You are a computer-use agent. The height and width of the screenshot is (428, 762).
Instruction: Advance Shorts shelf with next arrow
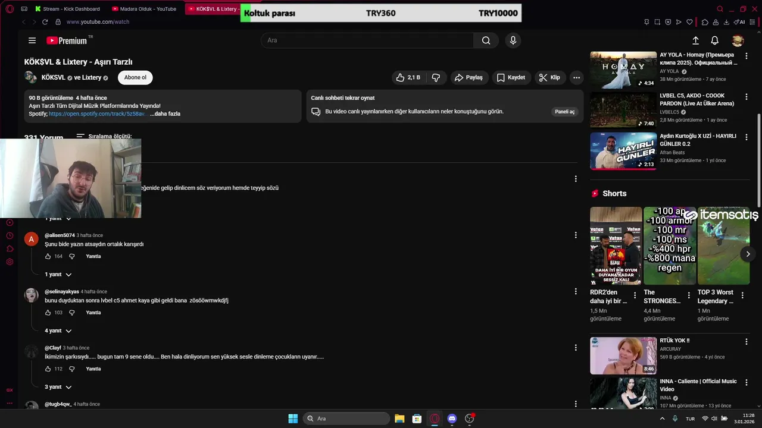pos(748,254)
